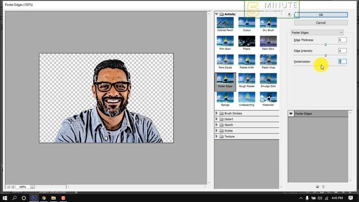Screen dimensions: 359x202
Task: Click the Cancel button
Action: click(x=321, y=22)
